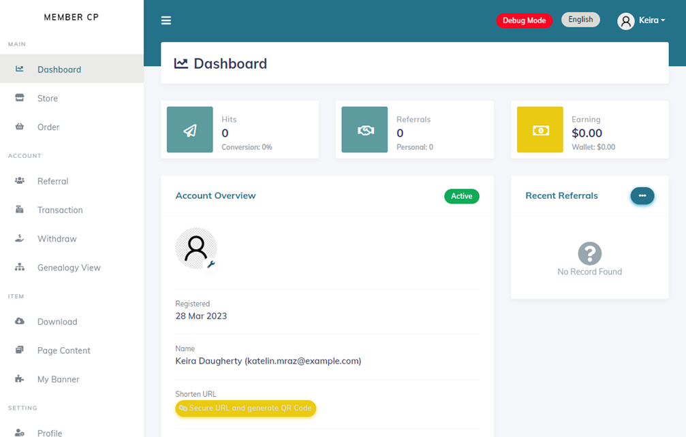Click the handshake icon on the Referrals card
Screen dimensions: 686x437
click(x=364, y=129)
